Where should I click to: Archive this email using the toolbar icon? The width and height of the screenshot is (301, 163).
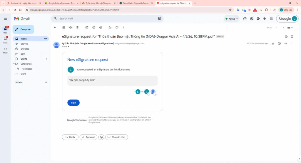[x=63, y=27]
